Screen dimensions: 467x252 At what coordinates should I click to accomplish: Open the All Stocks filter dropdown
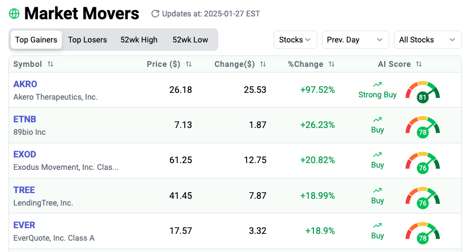coord(427,40)
